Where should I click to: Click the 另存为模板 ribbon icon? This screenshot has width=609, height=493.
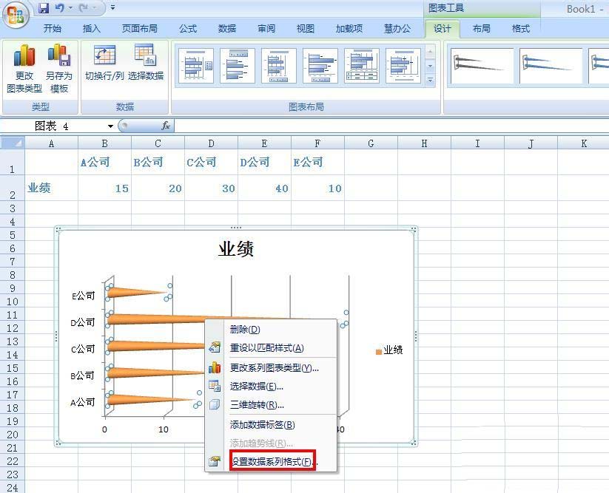(x=58, y=56)
